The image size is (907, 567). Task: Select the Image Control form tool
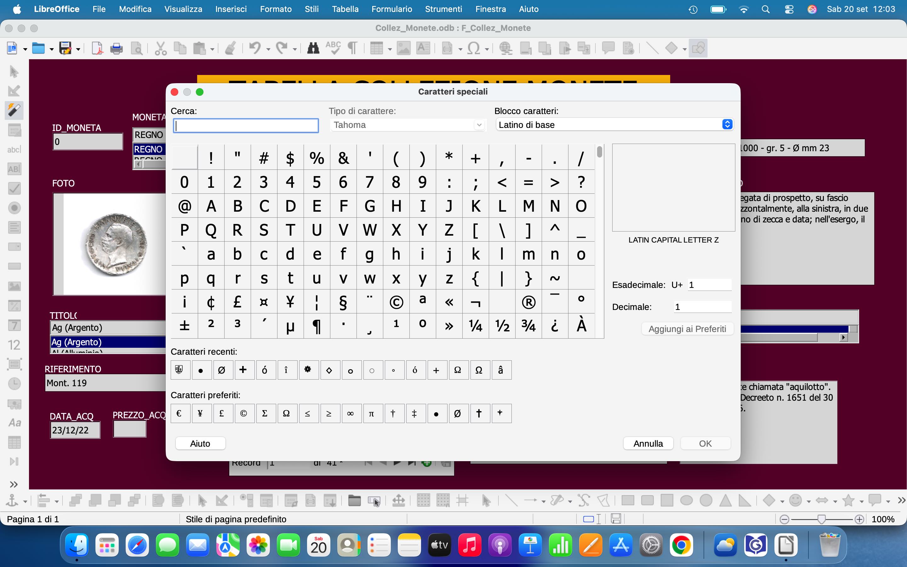point(14,286)
